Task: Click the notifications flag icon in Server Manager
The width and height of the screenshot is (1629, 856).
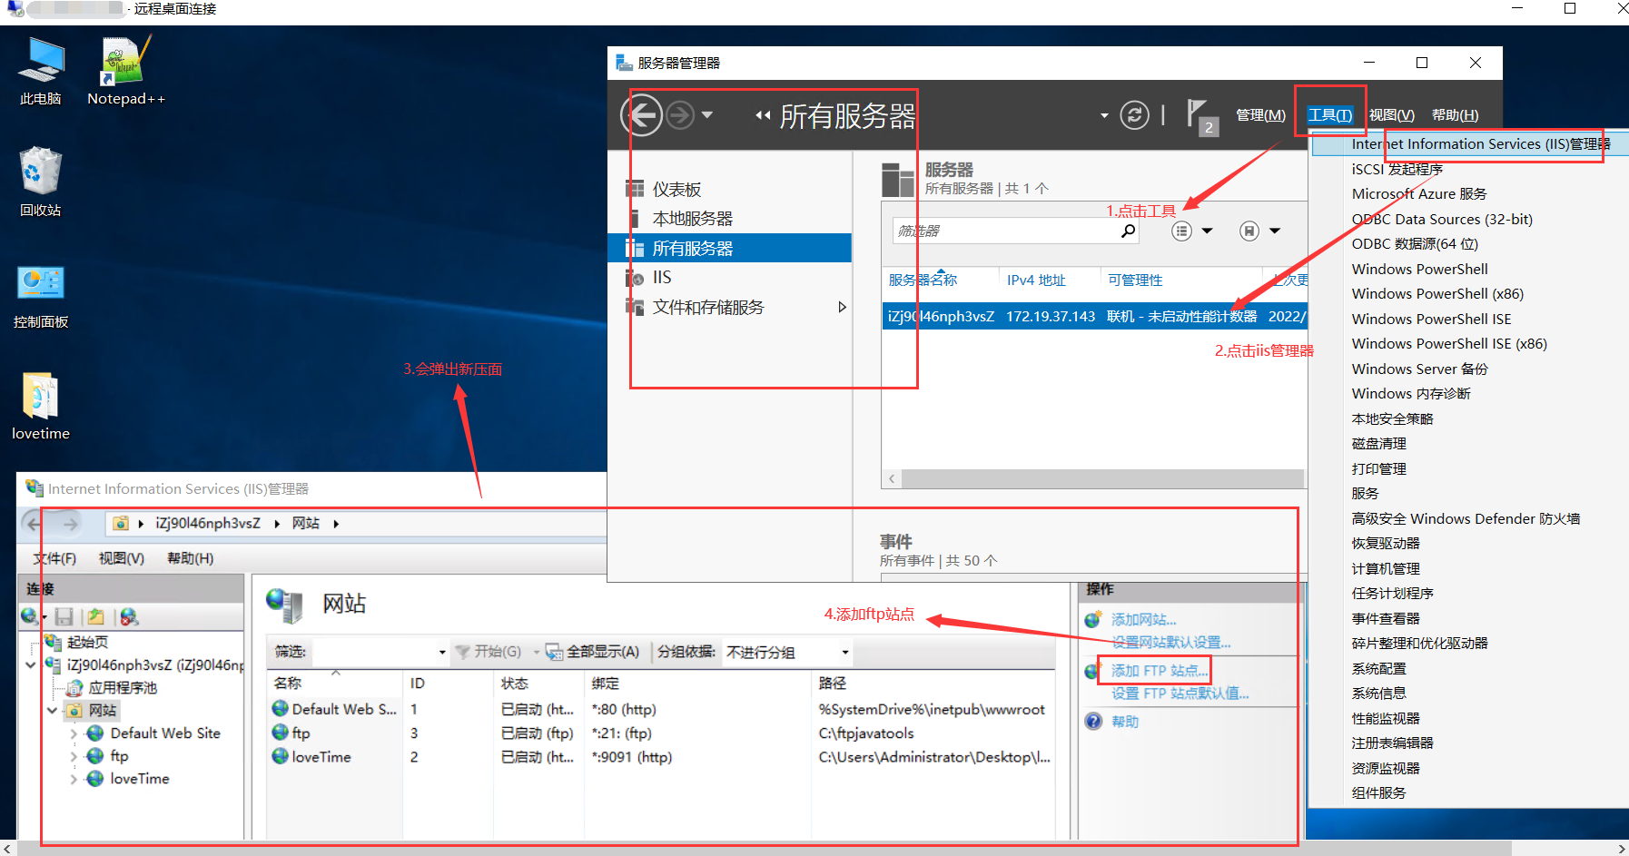Action: (x=1197, y=114)
